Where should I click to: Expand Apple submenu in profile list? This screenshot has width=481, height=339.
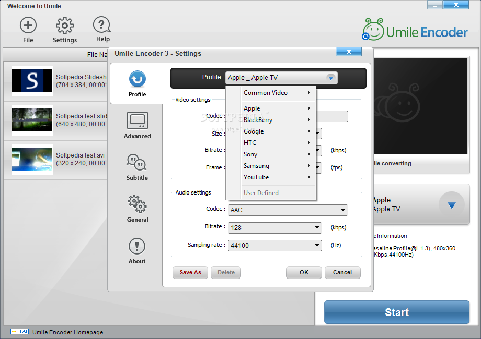[x=278, y=108]
